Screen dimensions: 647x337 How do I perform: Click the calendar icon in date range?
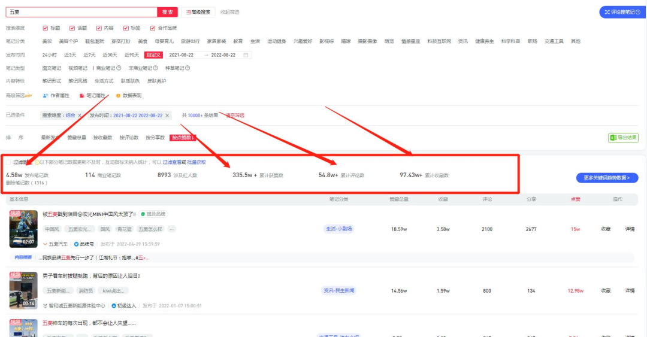246,55
